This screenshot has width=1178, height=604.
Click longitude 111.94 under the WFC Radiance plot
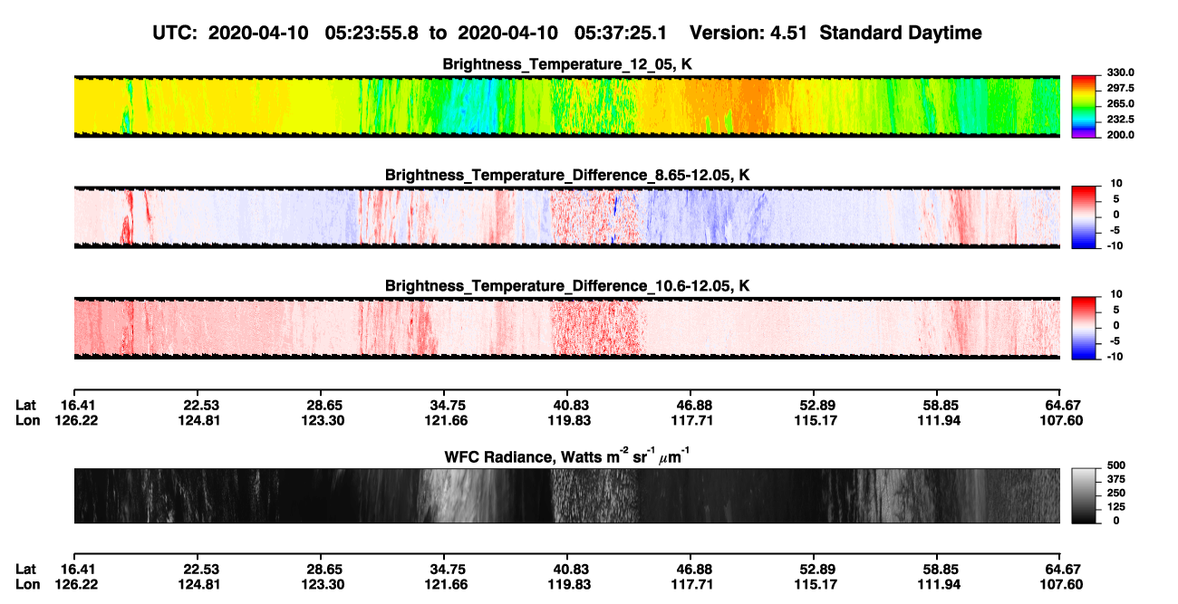tap(940, 583)
